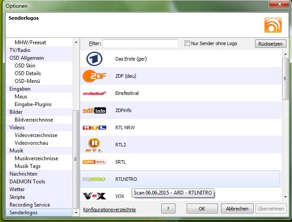292x222 pixels.
Task: Open the Konfigurationsverzeichnis link
Action: (x=109, y=210)
